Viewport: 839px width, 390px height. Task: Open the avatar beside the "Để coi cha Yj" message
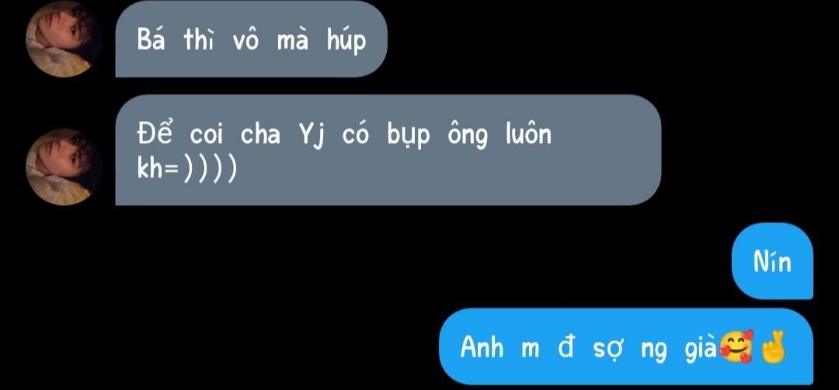63,167
